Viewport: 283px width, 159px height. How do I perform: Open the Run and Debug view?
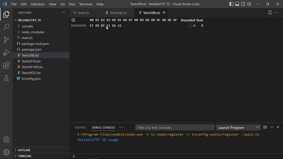click(x=6, y=53)
